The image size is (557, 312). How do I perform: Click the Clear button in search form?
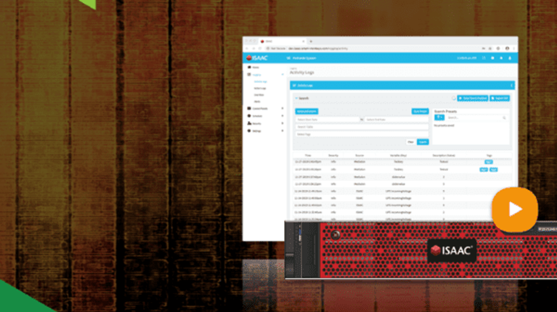[410, 142]
